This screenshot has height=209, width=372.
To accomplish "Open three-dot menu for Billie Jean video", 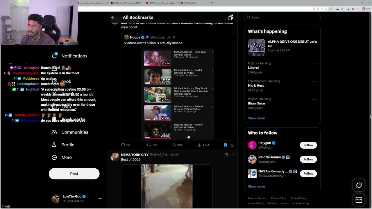I will (212, 52).
